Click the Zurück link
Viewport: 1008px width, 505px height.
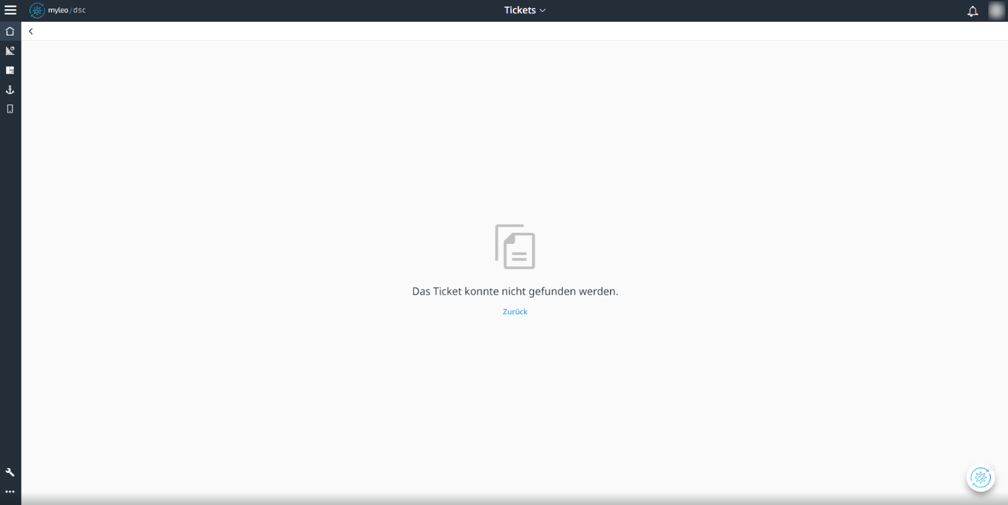point(515,312)
